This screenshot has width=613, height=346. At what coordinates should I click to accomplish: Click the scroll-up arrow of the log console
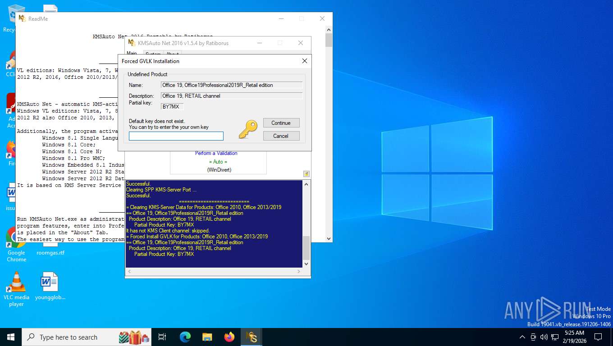306,184
